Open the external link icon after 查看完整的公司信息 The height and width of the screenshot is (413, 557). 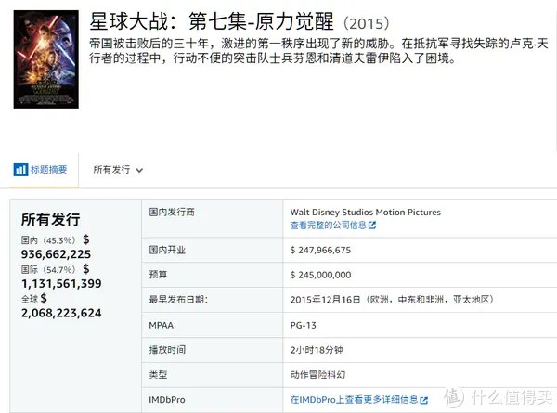point(372,226)
